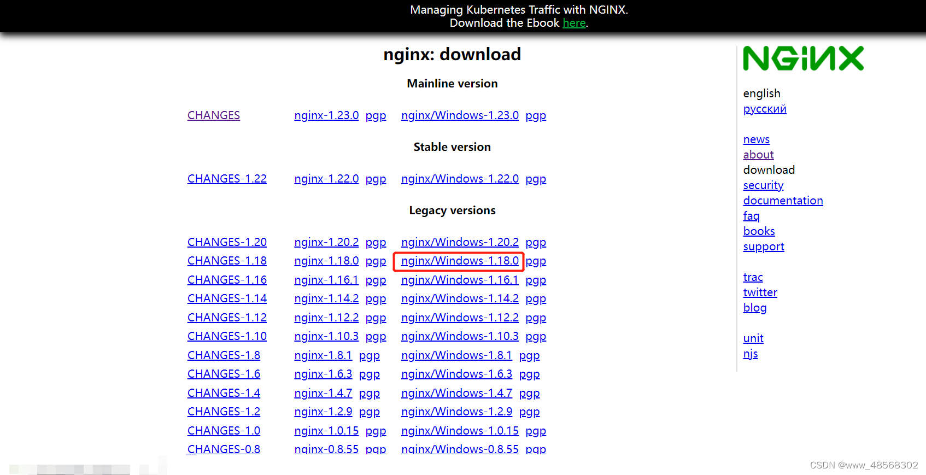Viewport: 926px width, 475px height.
Task: Download nginx-1.4.7 source
Action: tap(323, 393)
